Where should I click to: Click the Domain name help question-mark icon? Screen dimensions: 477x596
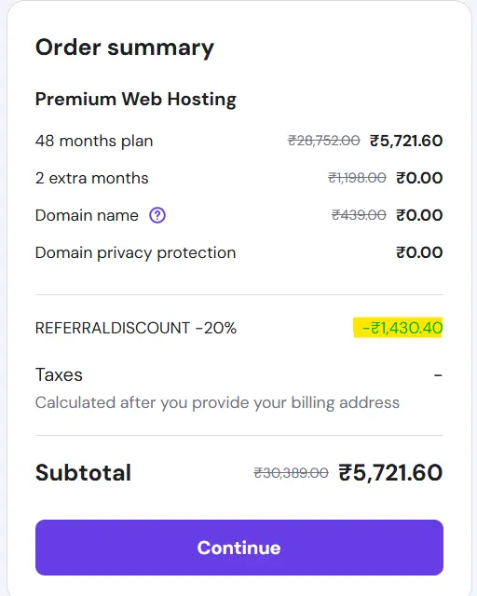tap(157, 215)
